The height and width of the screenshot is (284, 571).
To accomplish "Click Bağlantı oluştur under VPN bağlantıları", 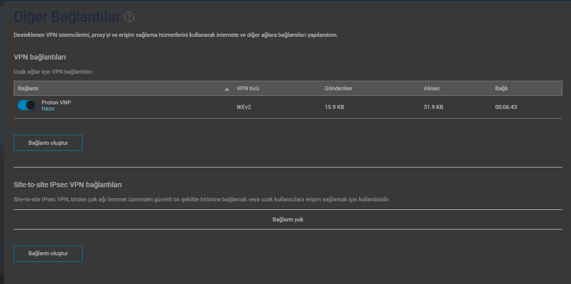I will point(48,143).
